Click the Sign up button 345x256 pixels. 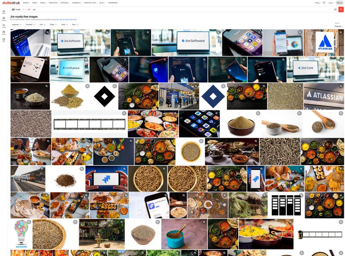click(x=339, y=2)
